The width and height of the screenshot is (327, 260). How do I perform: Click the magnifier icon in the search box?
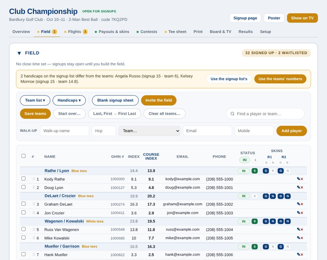232,114
